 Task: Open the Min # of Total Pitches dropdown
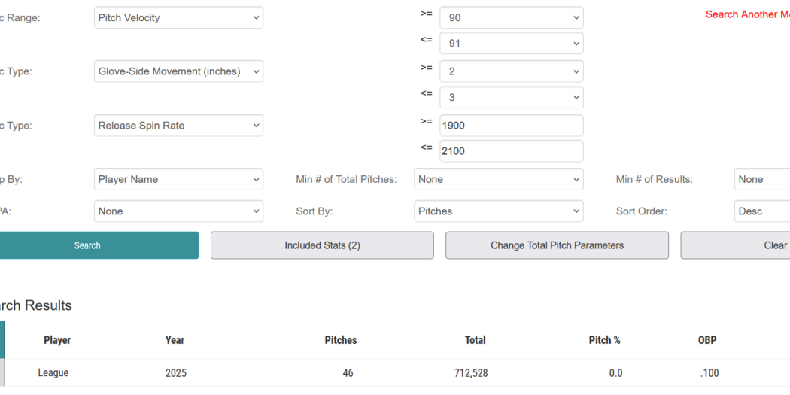499,180
